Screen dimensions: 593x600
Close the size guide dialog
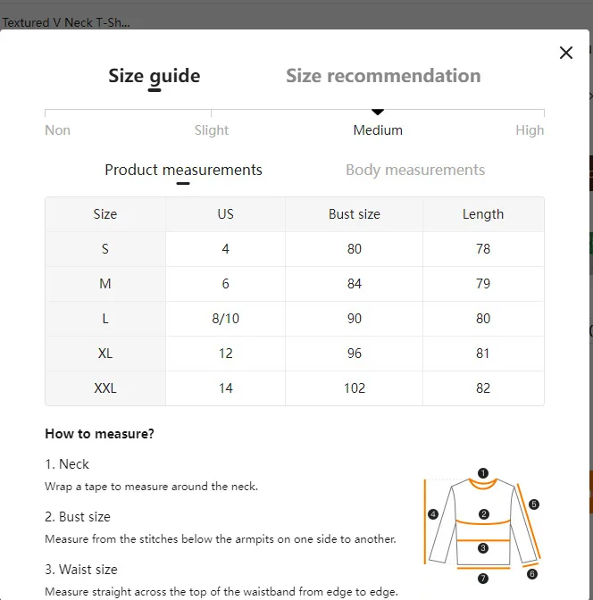pos(566,53)
